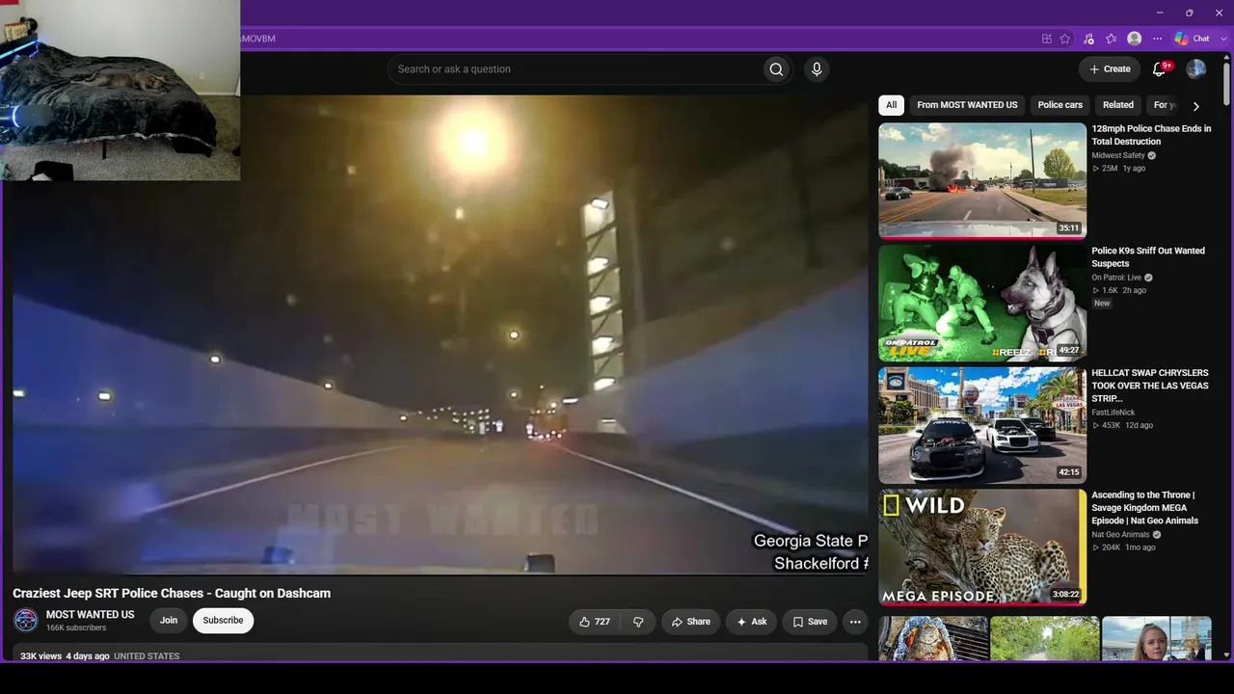Dislike the video with thumbs down
The image size is (1234, 694).
(x=638, y=622)
